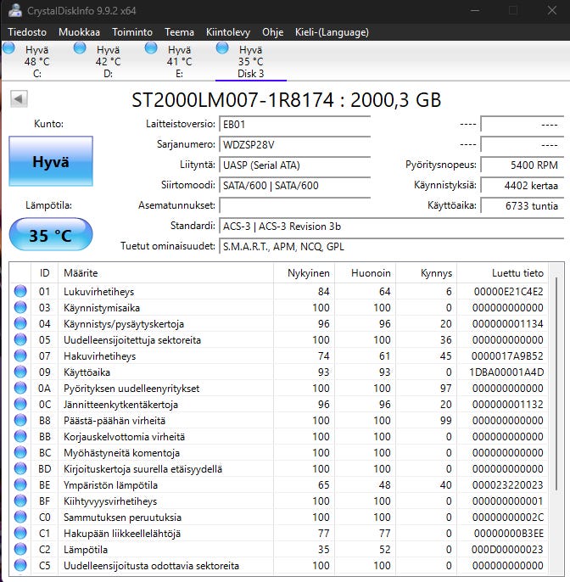Click the blue status circle above Disk 3
The image size is (570, 582).
coord(222,48)
